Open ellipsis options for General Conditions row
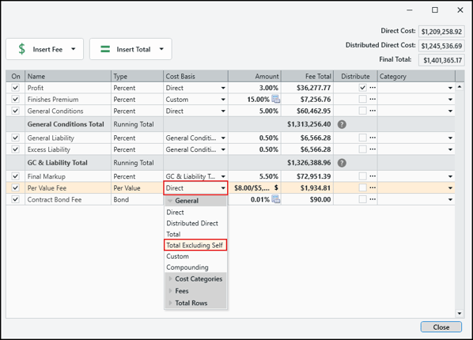This screenshot has width=473, height=340. 373,111
